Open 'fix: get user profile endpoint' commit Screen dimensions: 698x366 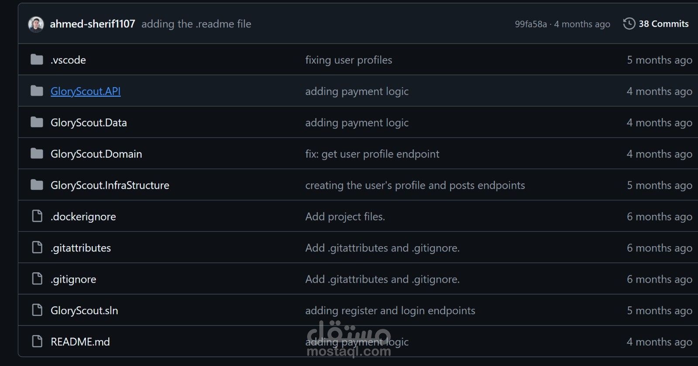[x=372, y=154]
